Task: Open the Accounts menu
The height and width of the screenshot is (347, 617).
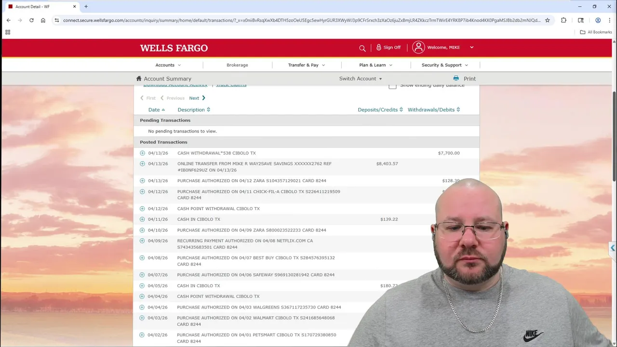Action: tap(168, 65)
